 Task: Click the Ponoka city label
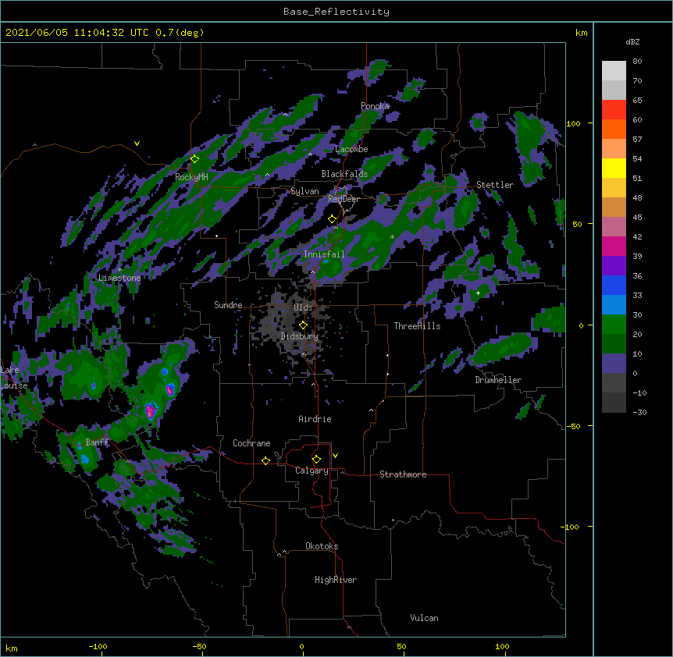(375, 106)
